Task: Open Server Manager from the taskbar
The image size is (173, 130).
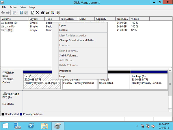Action: point(17,126)
